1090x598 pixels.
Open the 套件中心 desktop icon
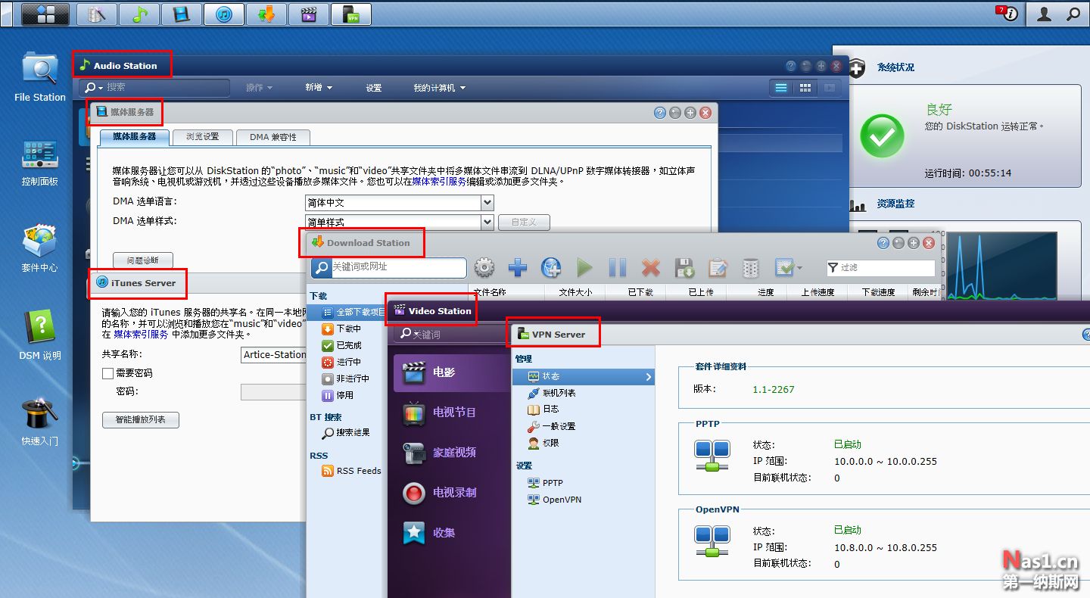tap(40, 248)
